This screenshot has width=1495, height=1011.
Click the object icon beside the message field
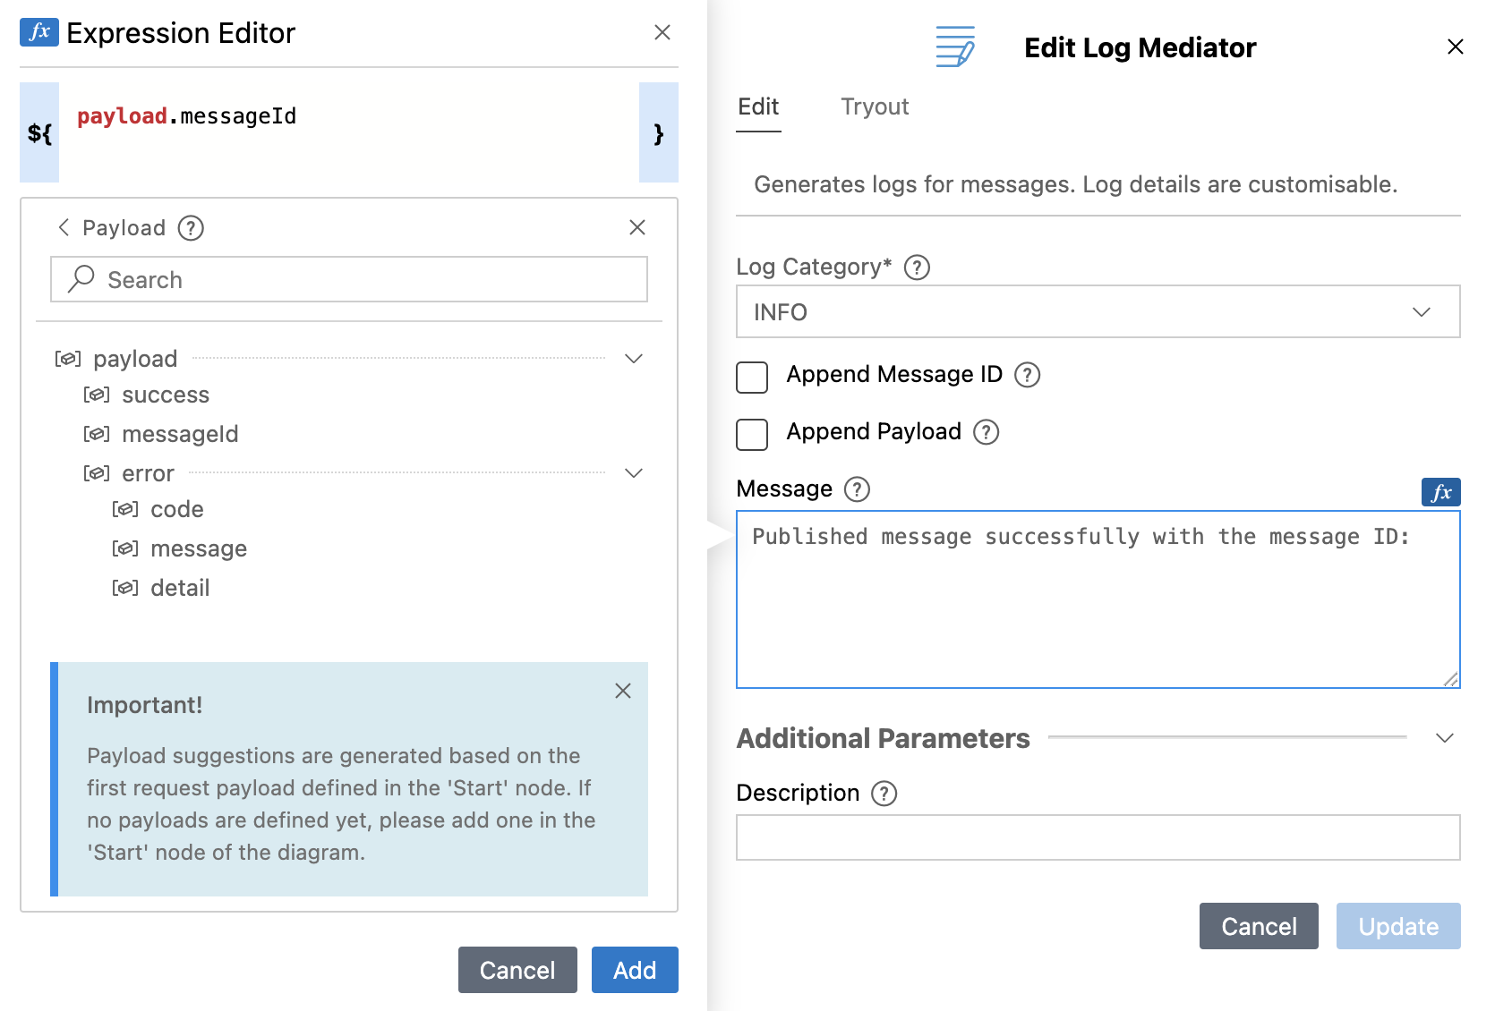pyautogui.click(x=125, y=548)
